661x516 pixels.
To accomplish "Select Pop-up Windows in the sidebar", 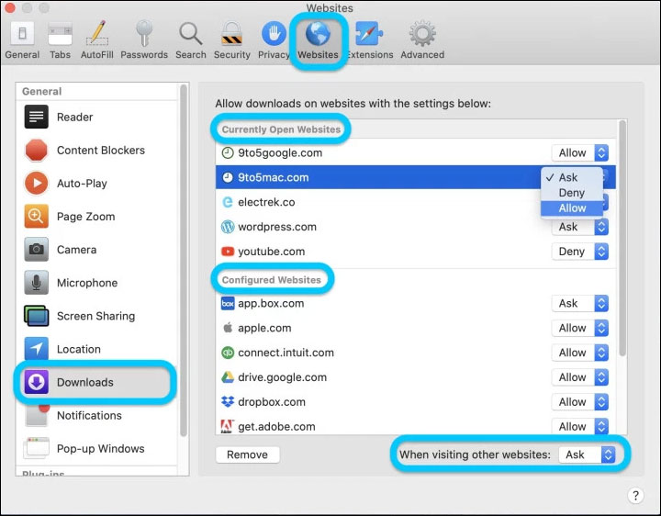I will pyautogui.click(x=97, y=449).
